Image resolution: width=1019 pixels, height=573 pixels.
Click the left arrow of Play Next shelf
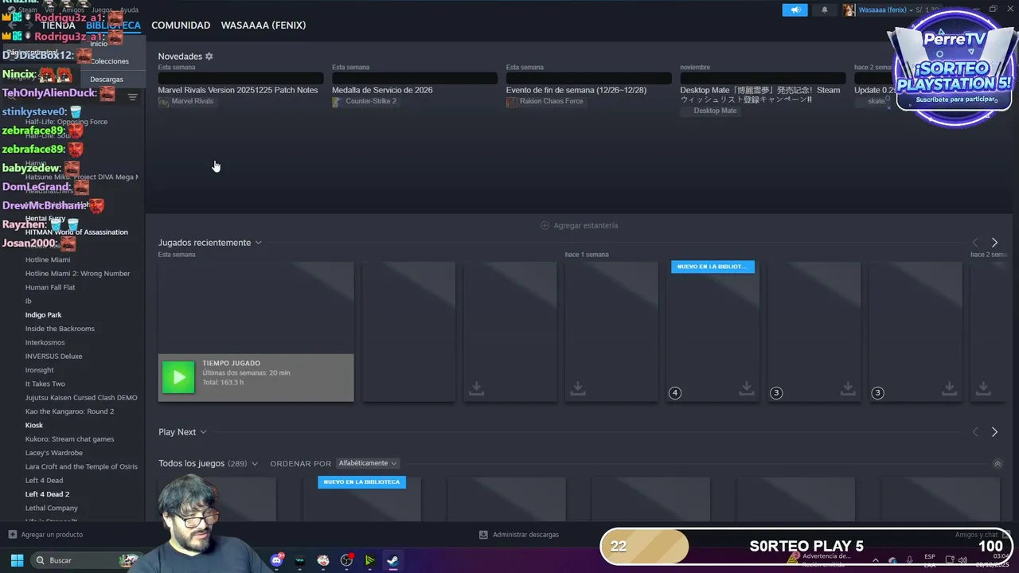[975, 431]
